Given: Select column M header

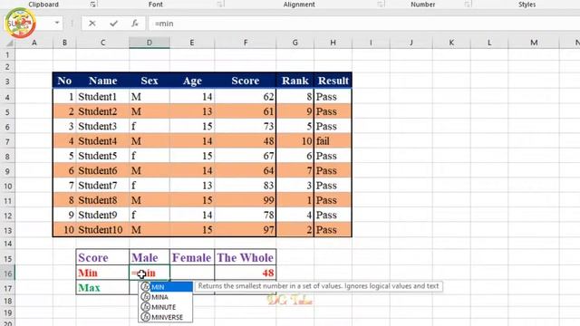Looking at the screenshot, I should click(534, 43).
